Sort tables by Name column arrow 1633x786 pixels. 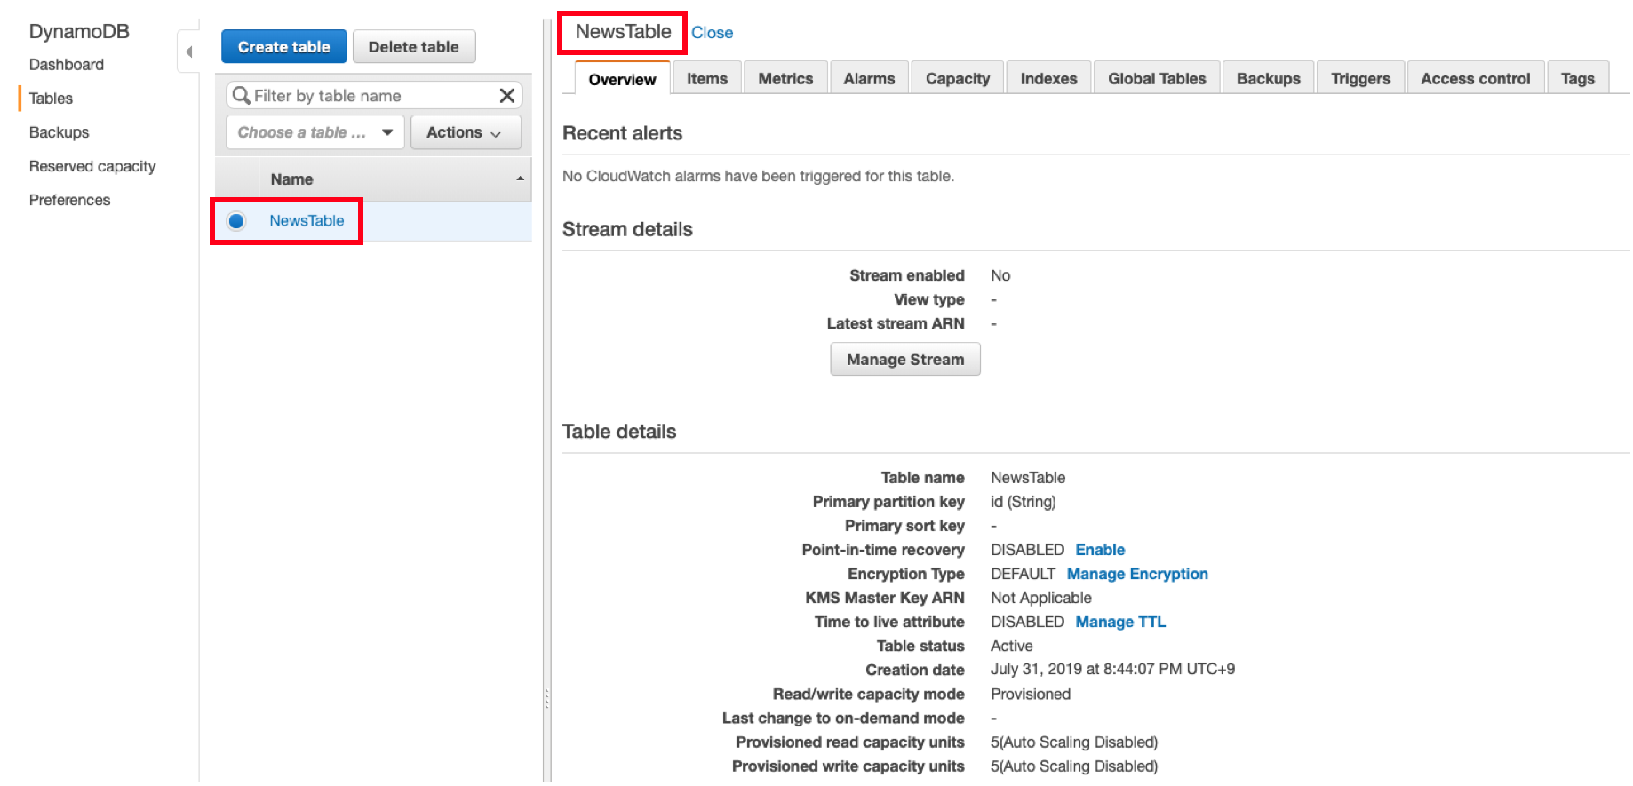pos(521,179)
